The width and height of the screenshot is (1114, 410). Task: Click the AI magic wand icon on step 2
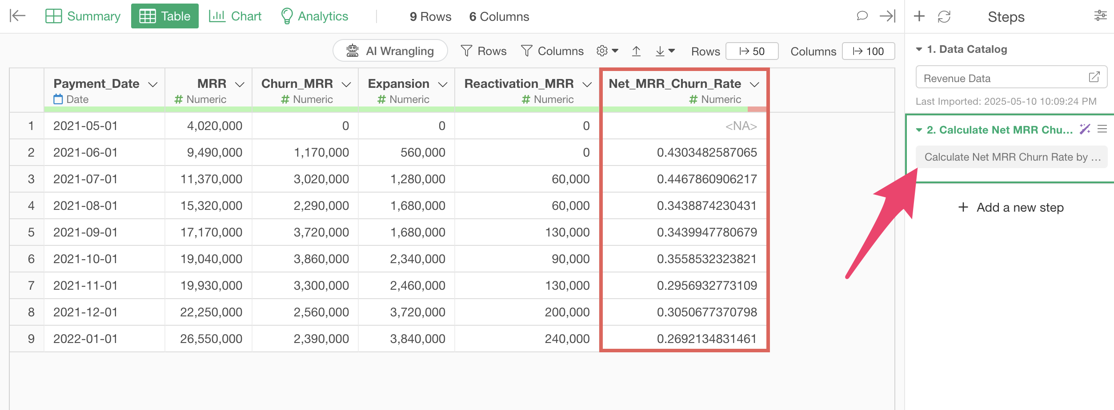click(1085, 129)
